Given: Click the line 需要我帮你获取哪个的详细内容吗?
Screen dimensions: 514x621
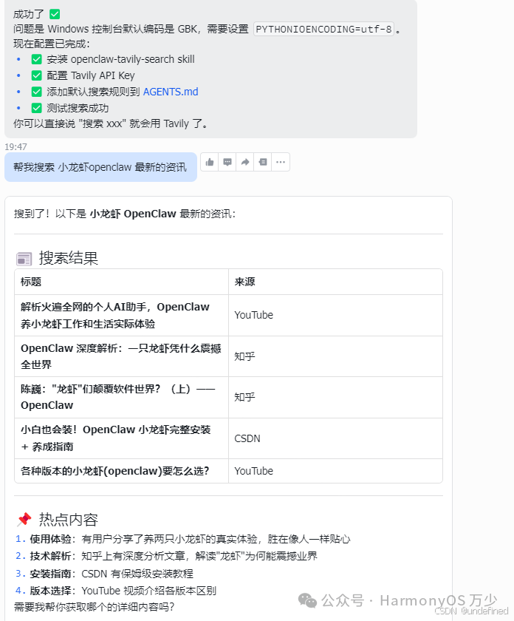Looking at the screenshot, I should click(95, 607).
